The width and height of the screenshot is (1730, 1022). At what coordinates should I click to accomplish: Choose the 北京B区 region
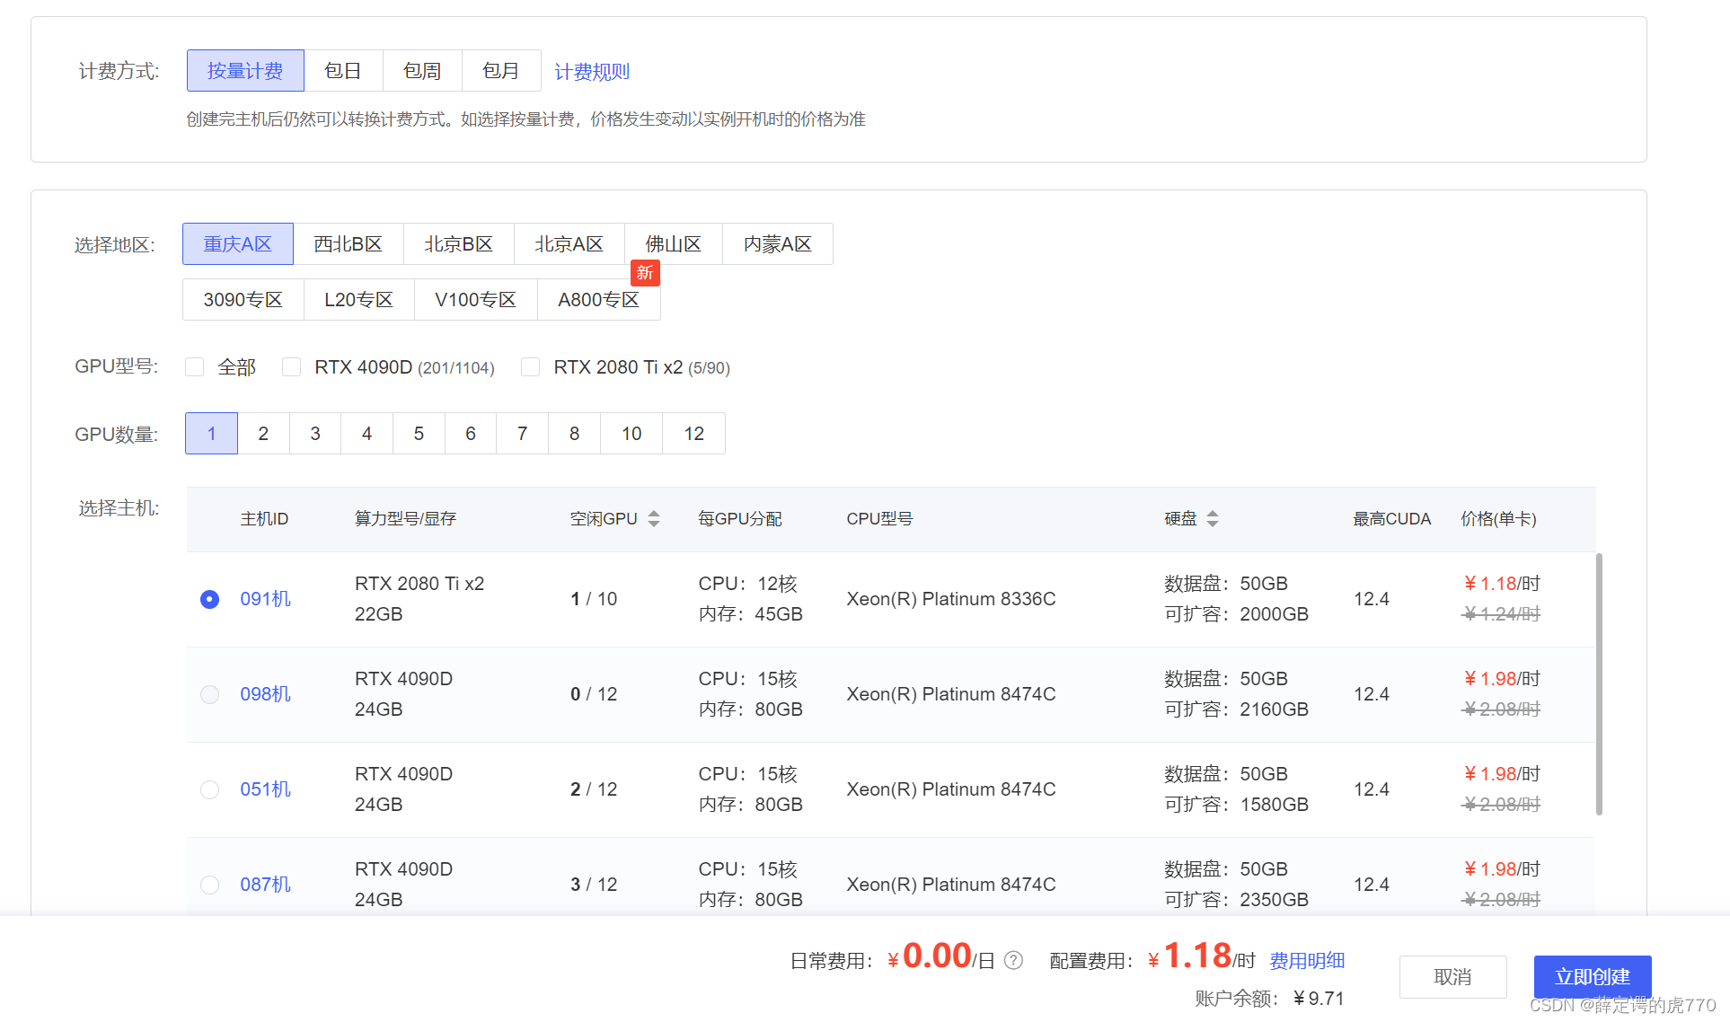pos(458,244)
